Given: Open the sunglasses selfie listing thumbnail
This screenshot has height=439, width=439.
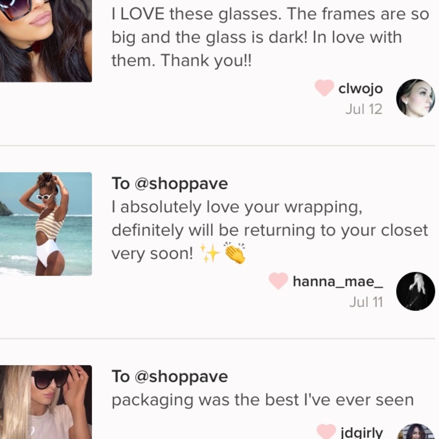Looking at the screenshot, I should point(46,41).
